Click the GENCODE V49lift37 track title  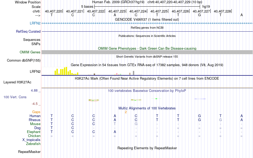pos(147,19)
